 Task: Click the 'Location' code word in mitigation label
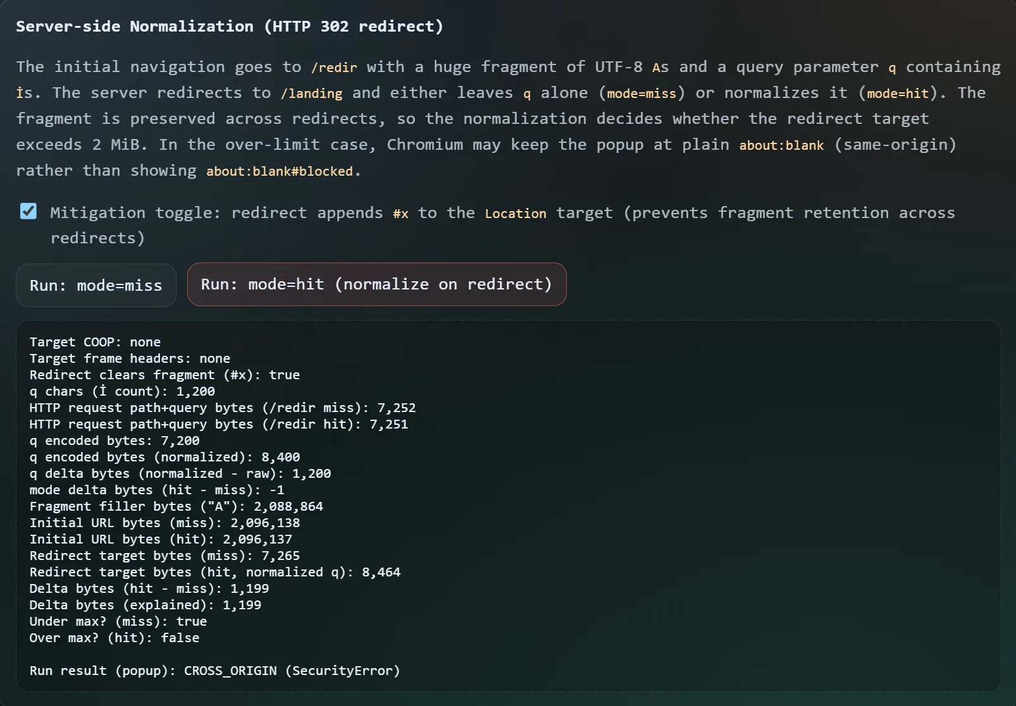[x=516, y=214]
